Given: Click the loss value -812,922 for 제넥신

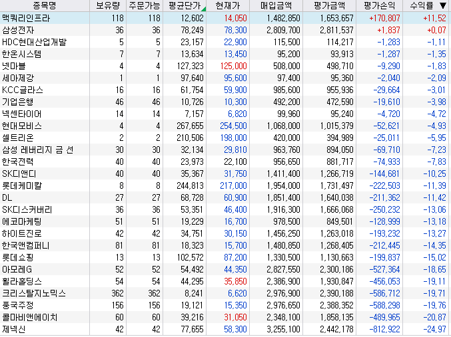Looking at the screenshot, I should [x=384, y=329].
